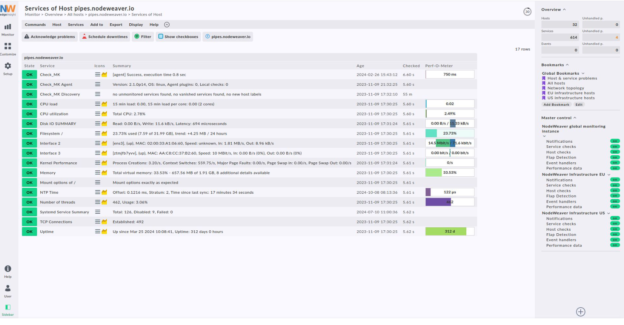Click the Memory 33.53% Perf-O-Meter bar
This screenshot has height=325, width=624.
click(x=450, y=172)
